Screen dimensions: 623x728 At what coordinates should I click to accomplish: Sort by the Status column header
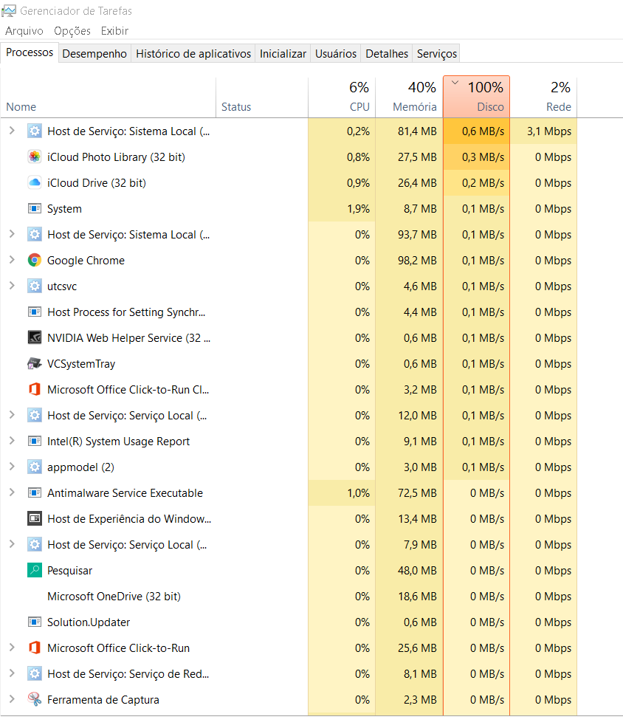point(262,97)
